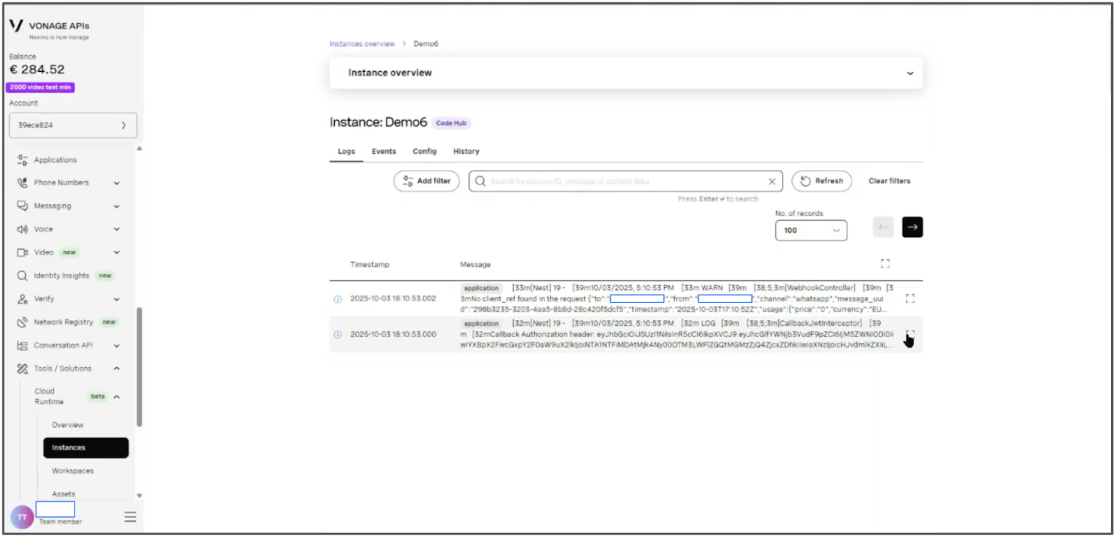Click the sidebar scroll down arrow

(139, 495)
